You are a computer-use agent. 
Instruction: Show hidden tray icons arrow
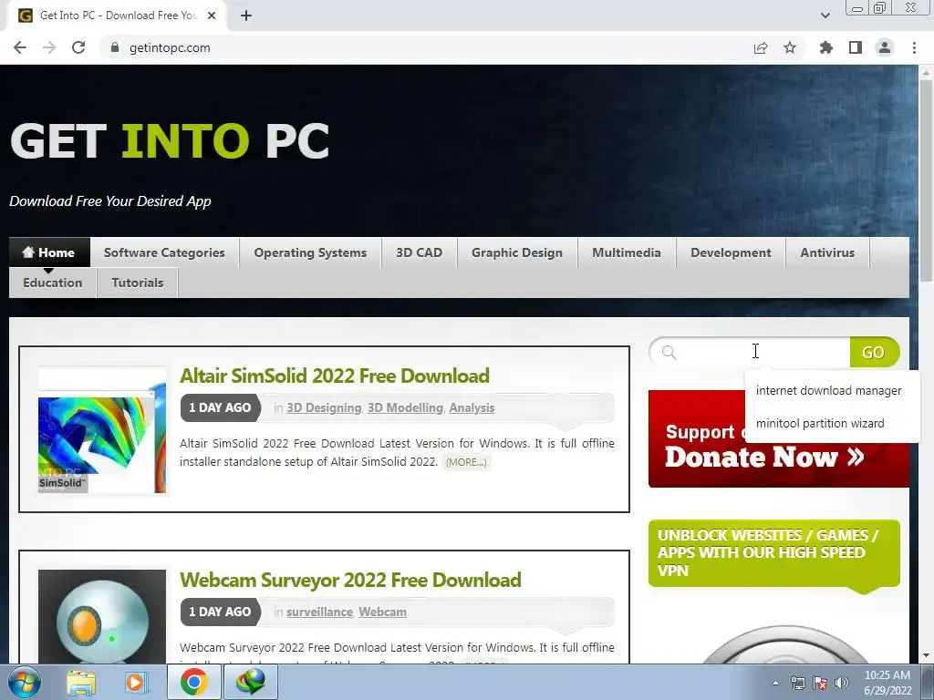tap(775, 683)
